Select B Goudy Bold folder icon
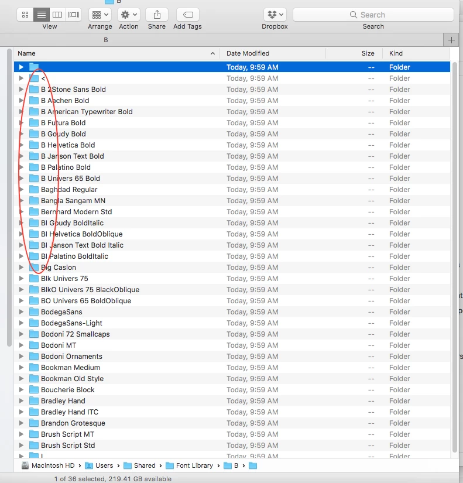This screenshot has height=483, width=463. coord(34,133)
